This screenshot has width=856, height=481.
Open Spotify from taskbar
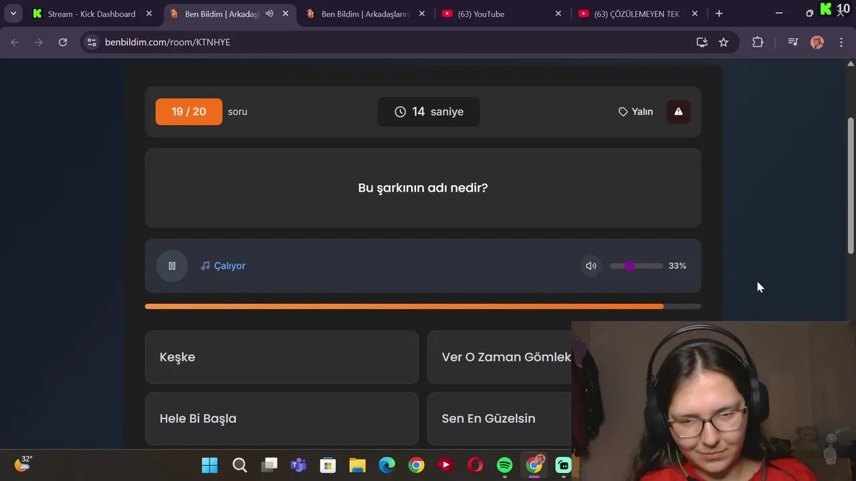pyautogui.click(x=505, y=465)
